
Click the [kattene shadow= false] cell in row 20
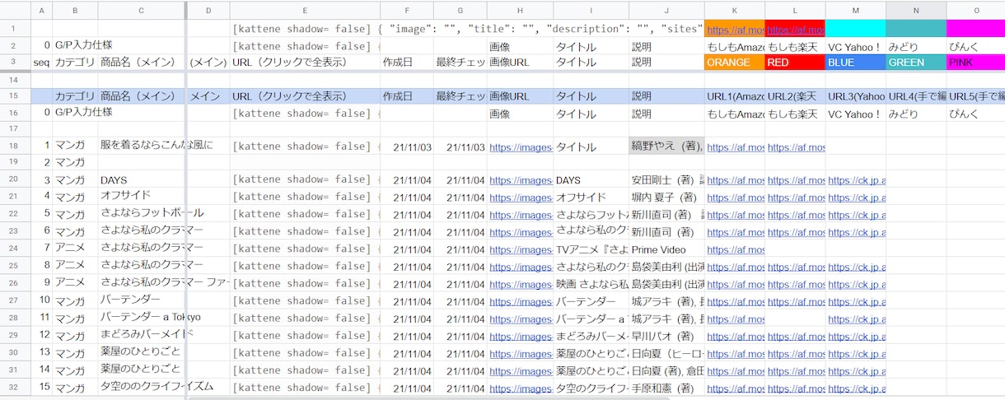[x=305, y=179]
